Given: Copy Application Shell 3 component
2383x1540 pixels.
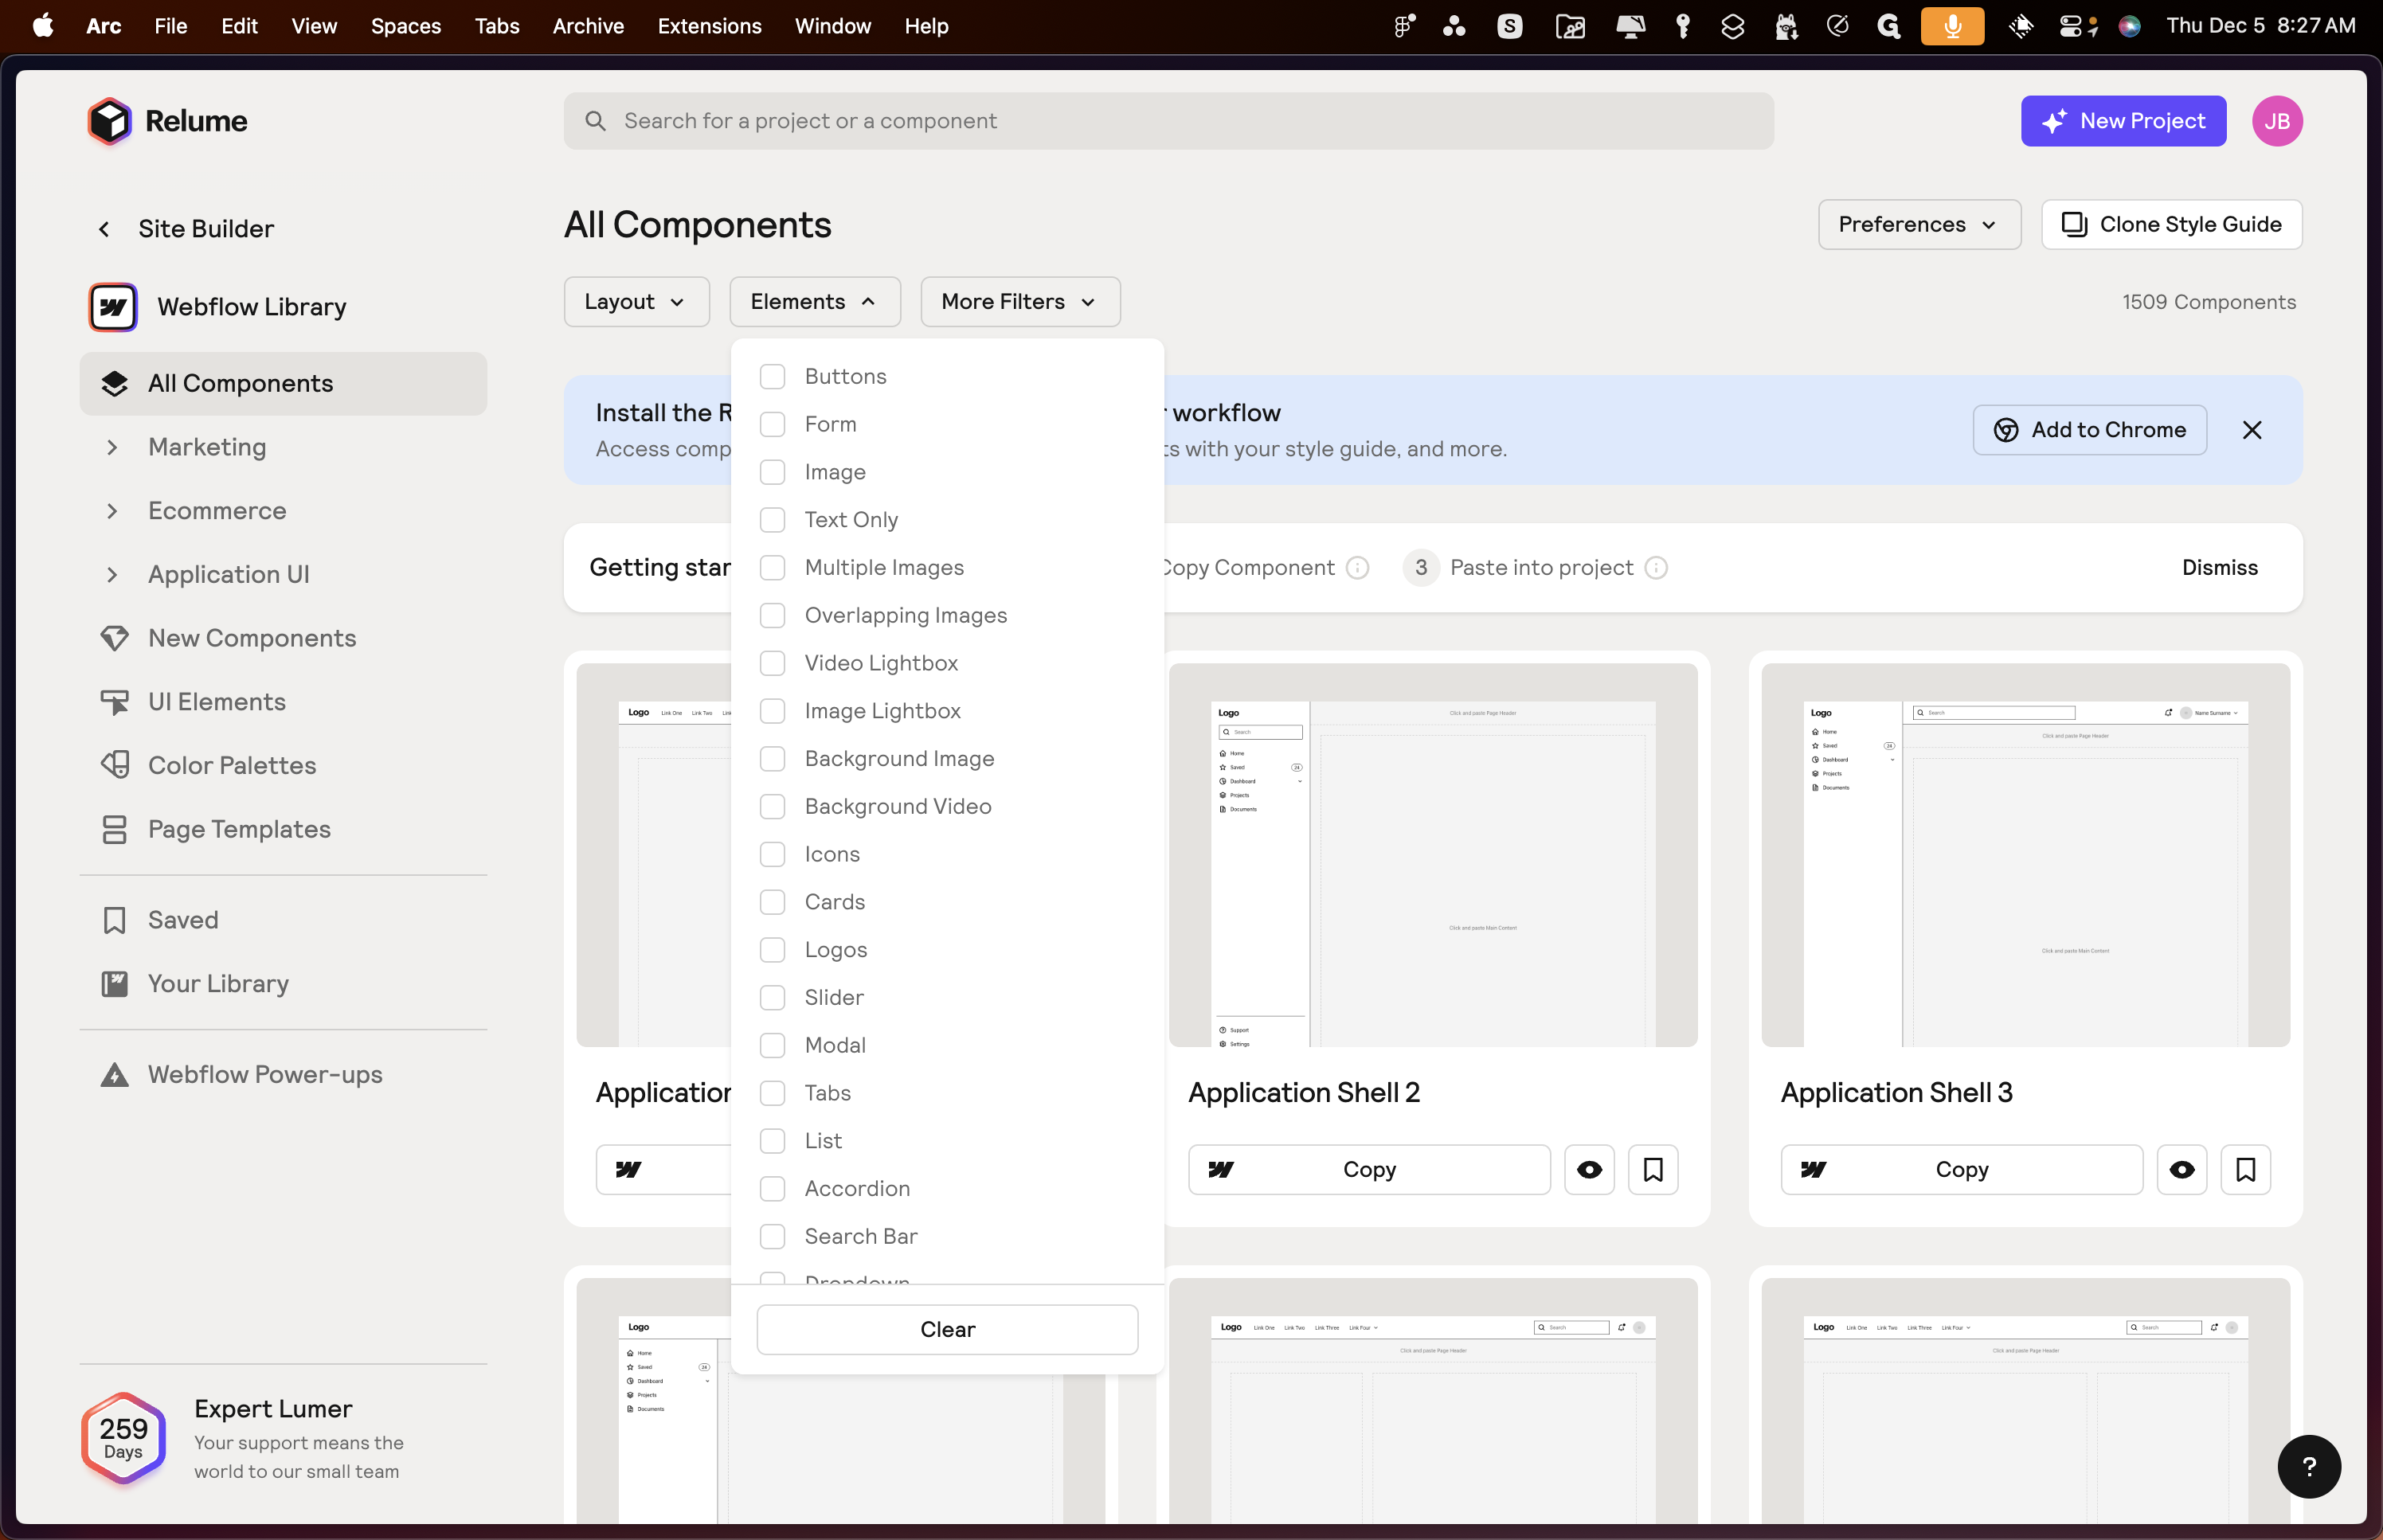Looking at the screenshot, I should (x=1961, y=1170).
